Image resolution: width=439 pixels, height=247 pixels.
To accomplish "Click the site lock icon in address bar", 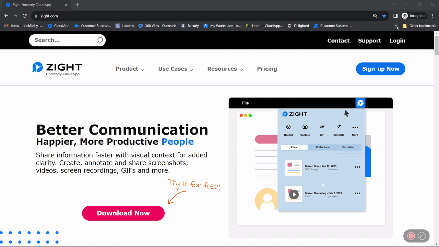I will (x=36, y=16).
